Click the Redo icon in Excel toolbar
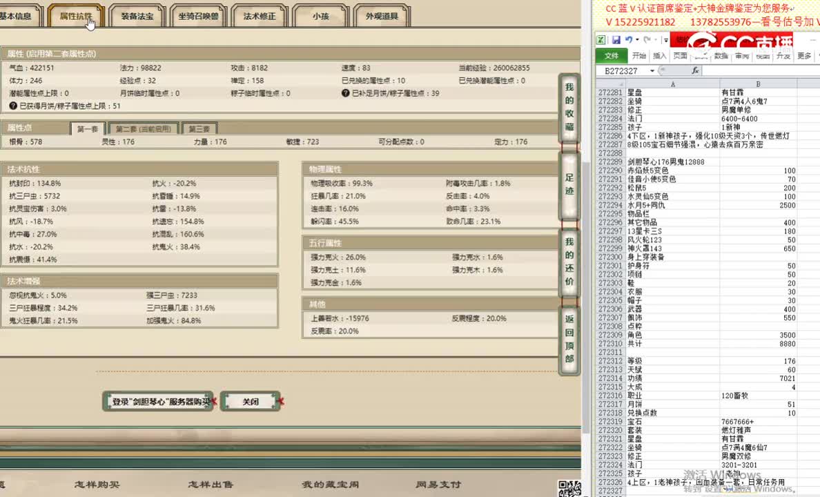This screenshot has width=820, height=497. pyautogui.click(x=647, y=40)
